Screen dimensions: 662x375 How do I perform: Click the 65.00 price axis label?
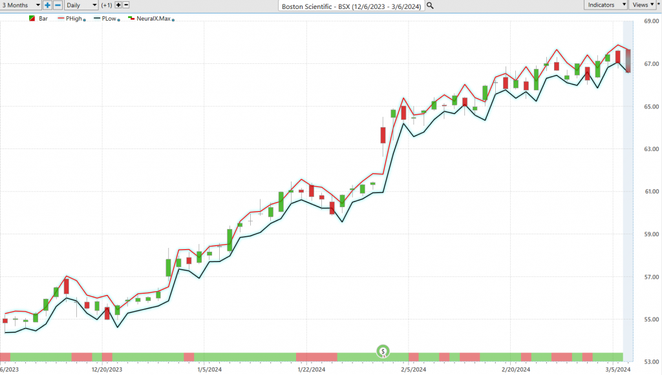click(x=652, y=106)
